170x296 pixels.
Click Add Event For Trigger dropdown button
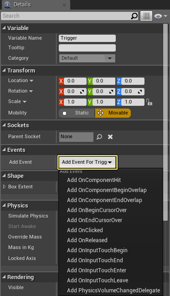pos(87,162)
